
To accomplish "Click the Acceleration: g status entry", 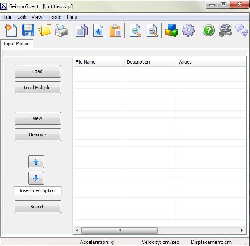I will click(x=97, y=242).
